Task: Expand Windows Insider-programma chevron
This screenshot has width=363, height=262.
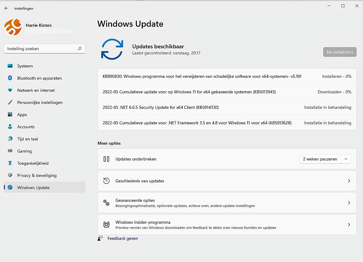Action: pyautogui.click(x=349, y=225)
